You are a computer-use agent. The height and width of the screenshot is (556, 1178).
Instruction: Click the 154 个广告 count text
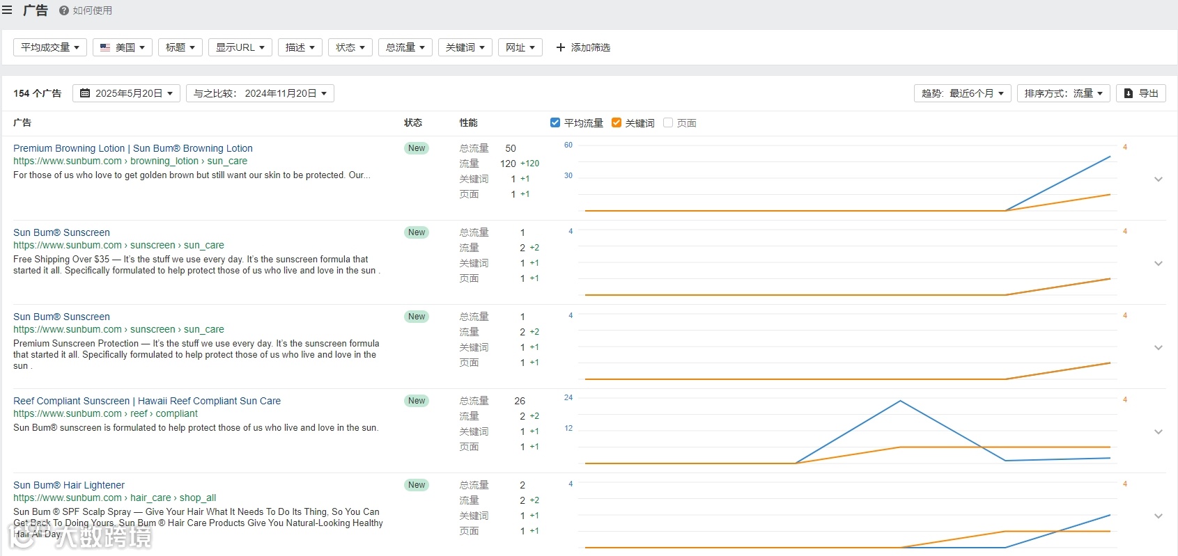tap(38, 93)
